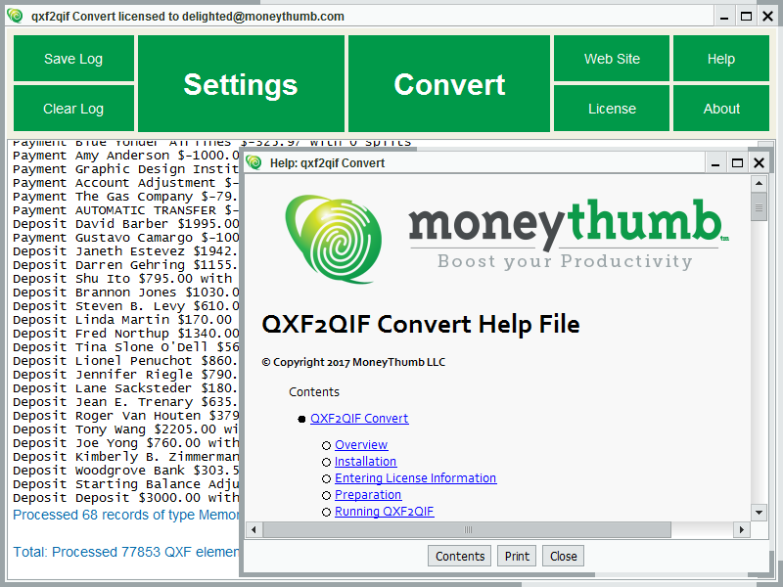
Task: Click log line 'Deposit Joe Yong $760.00'
Action: [126, 443]
